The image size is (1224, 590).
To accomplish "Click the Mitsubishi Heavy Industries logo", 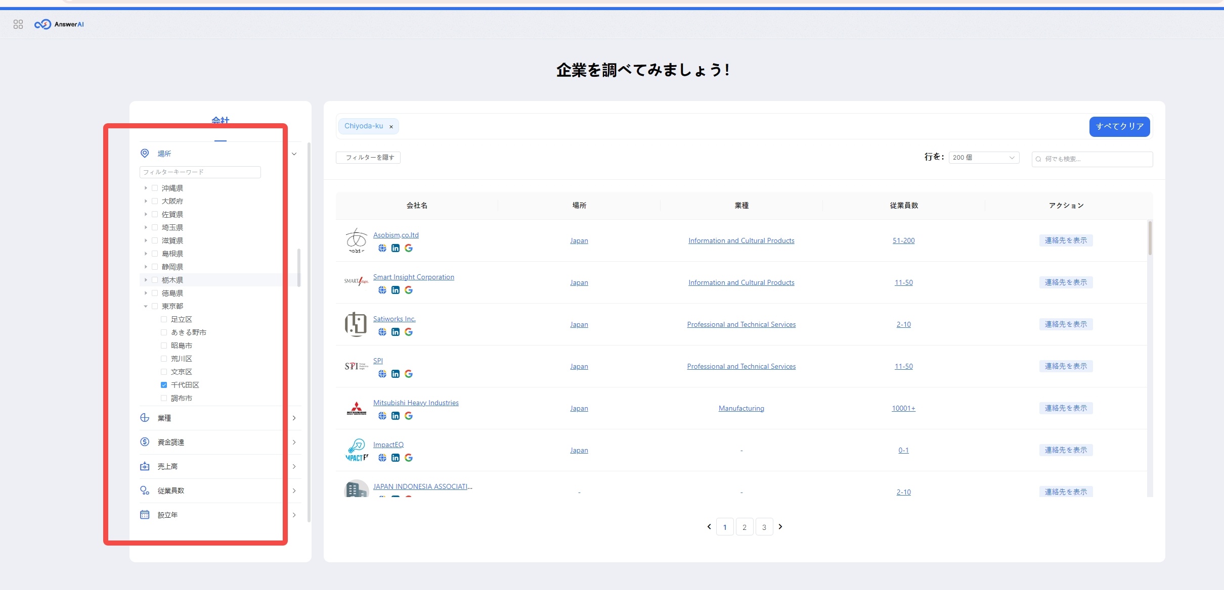I will (357, 408).
